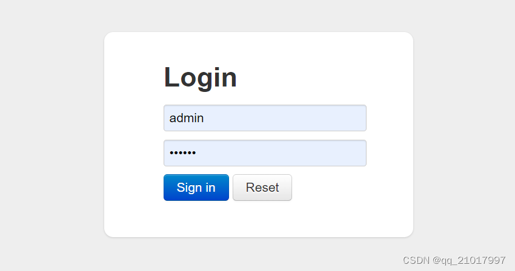Activate the input below the admin field
Viewport: 515px width, 271px height.
(x=265, y=153)
